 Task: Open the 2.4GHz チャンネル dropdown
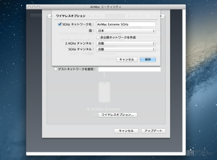tap(126, 43)
